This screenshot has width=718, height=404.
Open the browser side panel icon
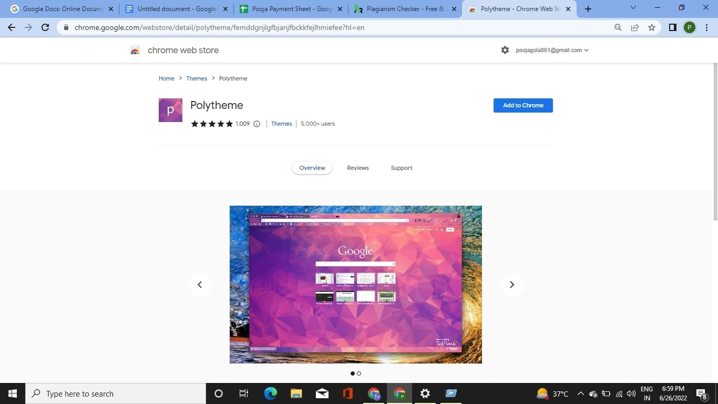[x=673, y=27]
